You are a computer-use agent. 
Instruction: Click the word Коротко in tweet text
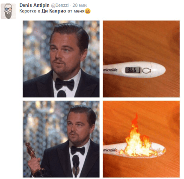point(28,11)
